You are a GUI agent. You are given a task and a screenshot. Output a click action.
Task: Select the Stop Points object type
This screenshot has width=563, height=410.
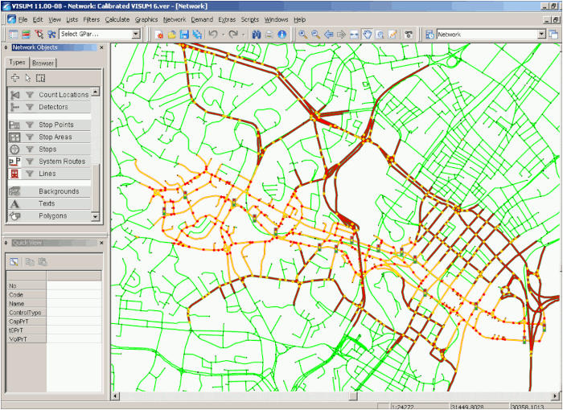coord(56,125)
